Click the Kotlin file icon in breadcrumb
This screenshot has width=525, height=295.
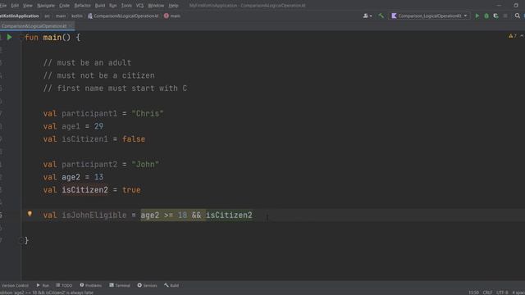pos(90,16)
